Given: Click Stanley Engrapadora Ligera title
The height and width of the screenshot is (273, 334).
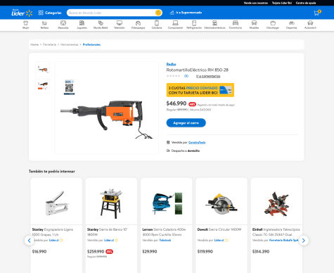Looking at the screenshot, I should (x=53, y=232).
